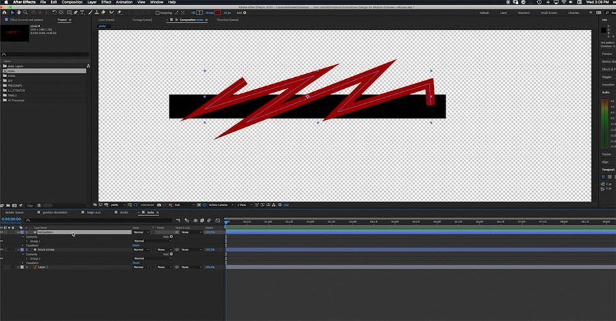The image size is (616, 321).
Task: Click the Add shape contents icon in toolbar
Action: 244,12
